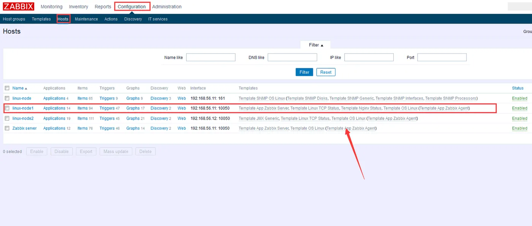Click the Export button
The width and height of the screenshot is (532, 226).
click(86, 152)
